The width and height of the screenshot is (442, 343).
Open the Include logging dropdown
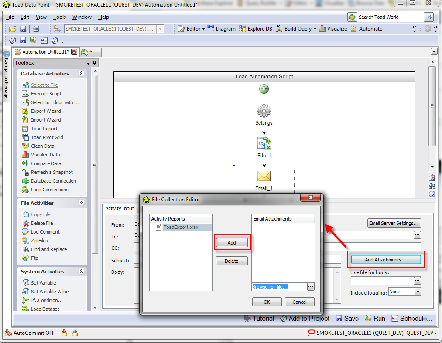coord(418,292)
